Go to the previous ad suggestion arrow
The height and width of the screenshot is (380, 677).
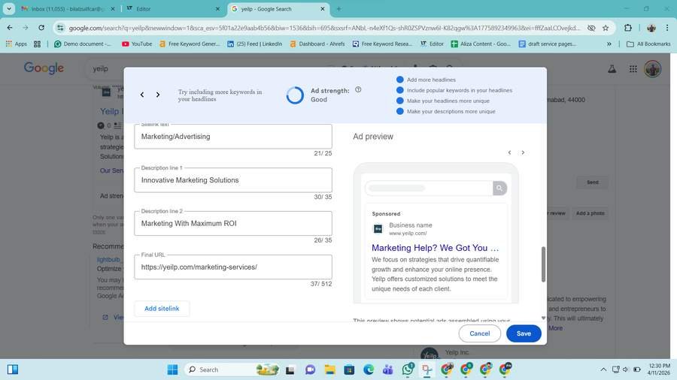[x=142, y=95]
